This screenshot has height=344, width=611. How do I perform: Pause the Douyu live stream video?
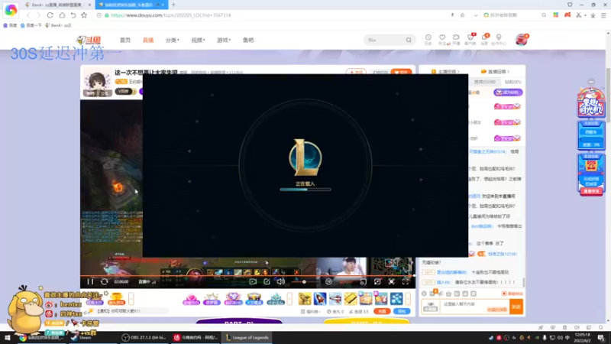pyautogui.click(x=90, y=281)
